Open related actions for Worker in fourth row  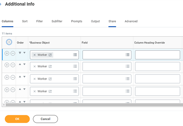point(50,91)
